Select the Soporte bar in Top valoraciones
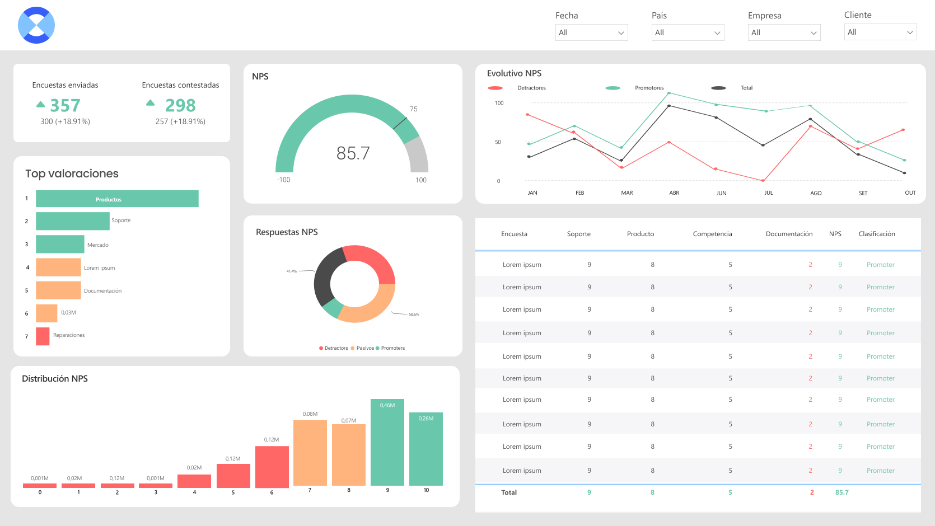Image resolution: width=935 pixels, height=526 pixels. coord(73,221)
